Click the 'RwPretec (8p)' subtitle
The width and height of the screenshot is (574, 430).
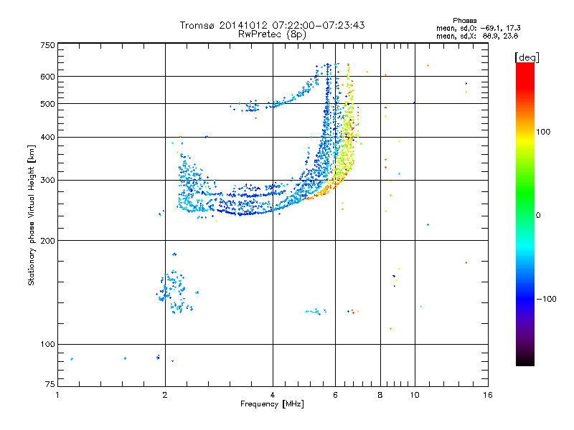click(272, 34)
